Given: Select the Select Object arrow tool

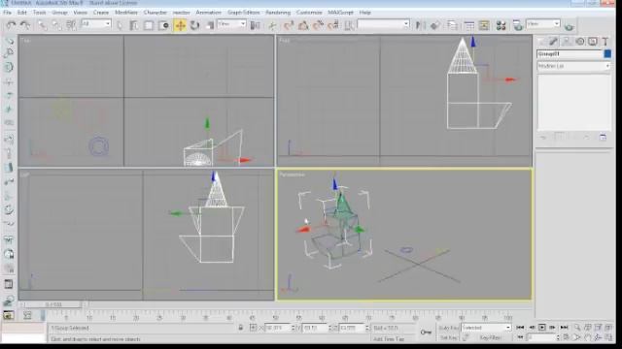Looking at the screenshot, I should [x=120, y=26].
